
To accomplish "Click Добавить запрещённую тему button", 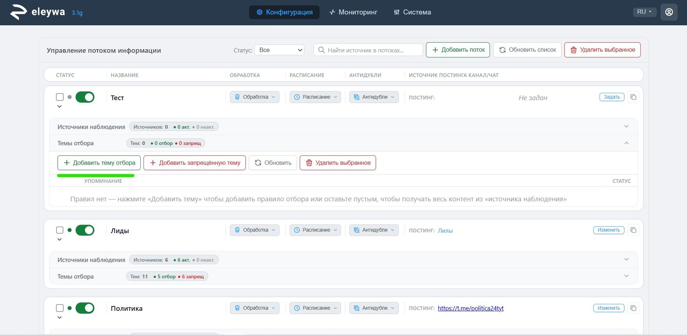I will point(195,163).
